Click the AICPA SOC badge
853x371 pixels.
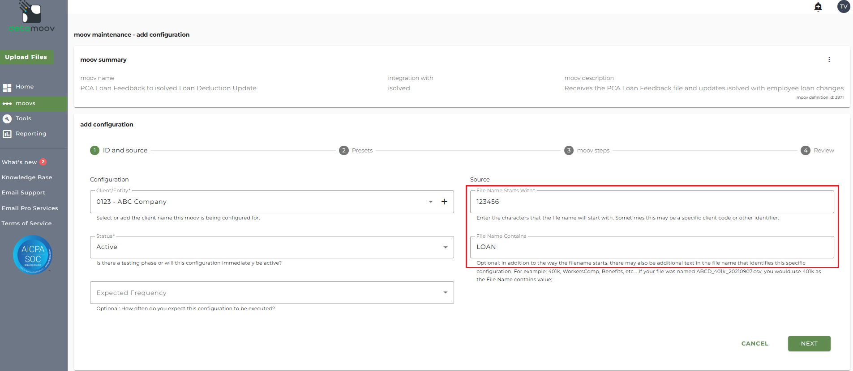click(x=33, y=255)
